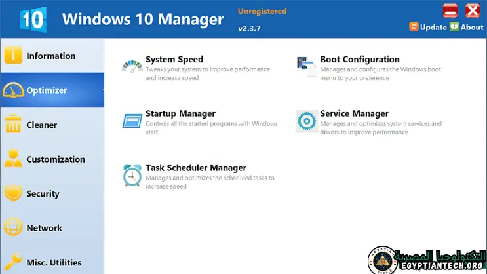This screenshot has width=487, height=274.
Task: Click the Update text button
Action: pyautogui.click(x=433, y=28)
